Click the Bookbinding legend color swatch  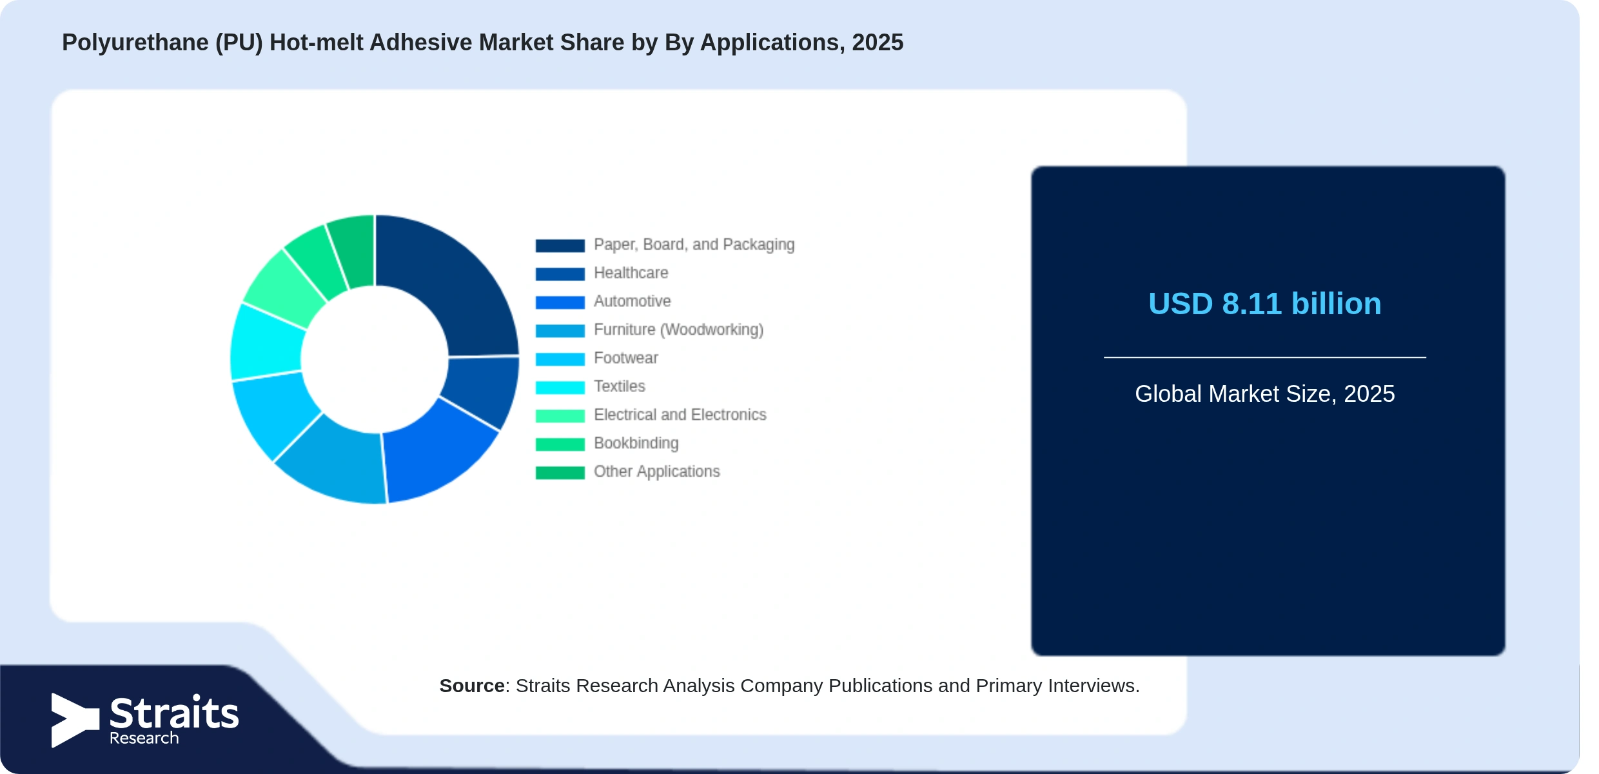[x=560, y=444]
